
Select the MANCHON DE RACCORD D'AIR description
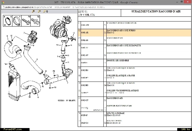(x=122, y=23)
